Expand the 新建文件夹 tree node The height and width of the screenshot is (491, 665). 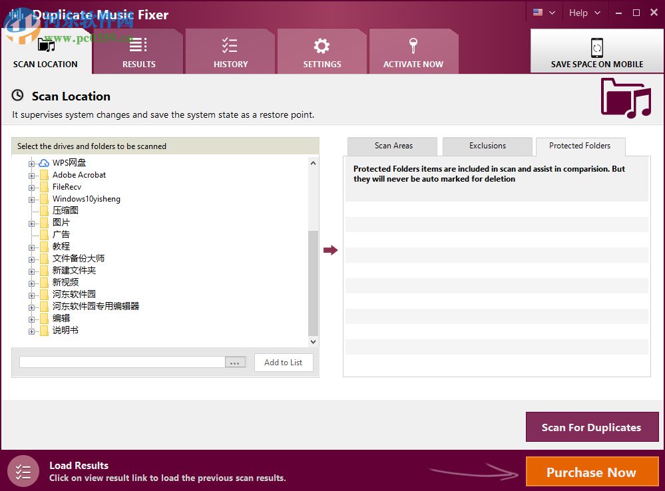[31, 271]
